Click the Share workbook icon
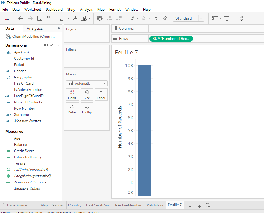This screenshot has width=264, height=213. tap(241, 18)
